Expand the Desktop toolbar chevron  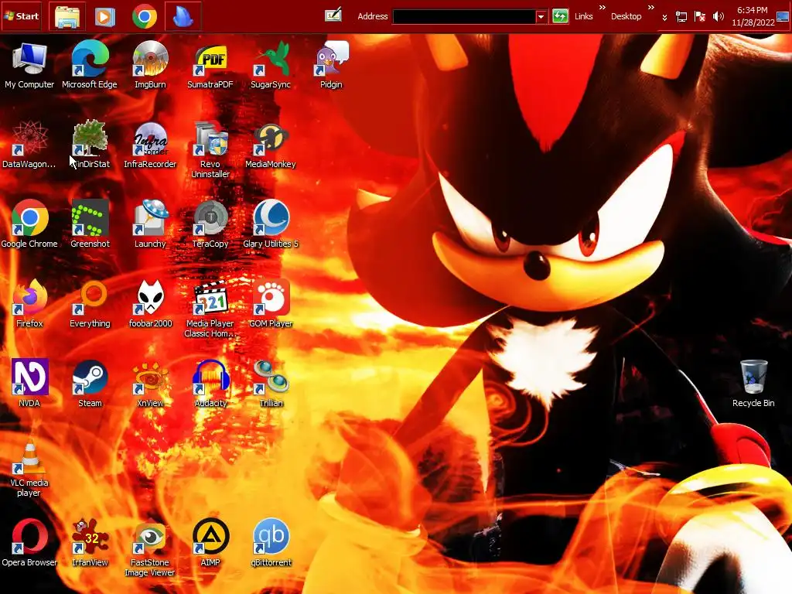[x=651, y=8]
